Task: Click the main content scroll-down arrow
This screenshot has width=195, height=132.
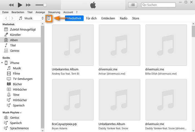Action: pos(193,131)
